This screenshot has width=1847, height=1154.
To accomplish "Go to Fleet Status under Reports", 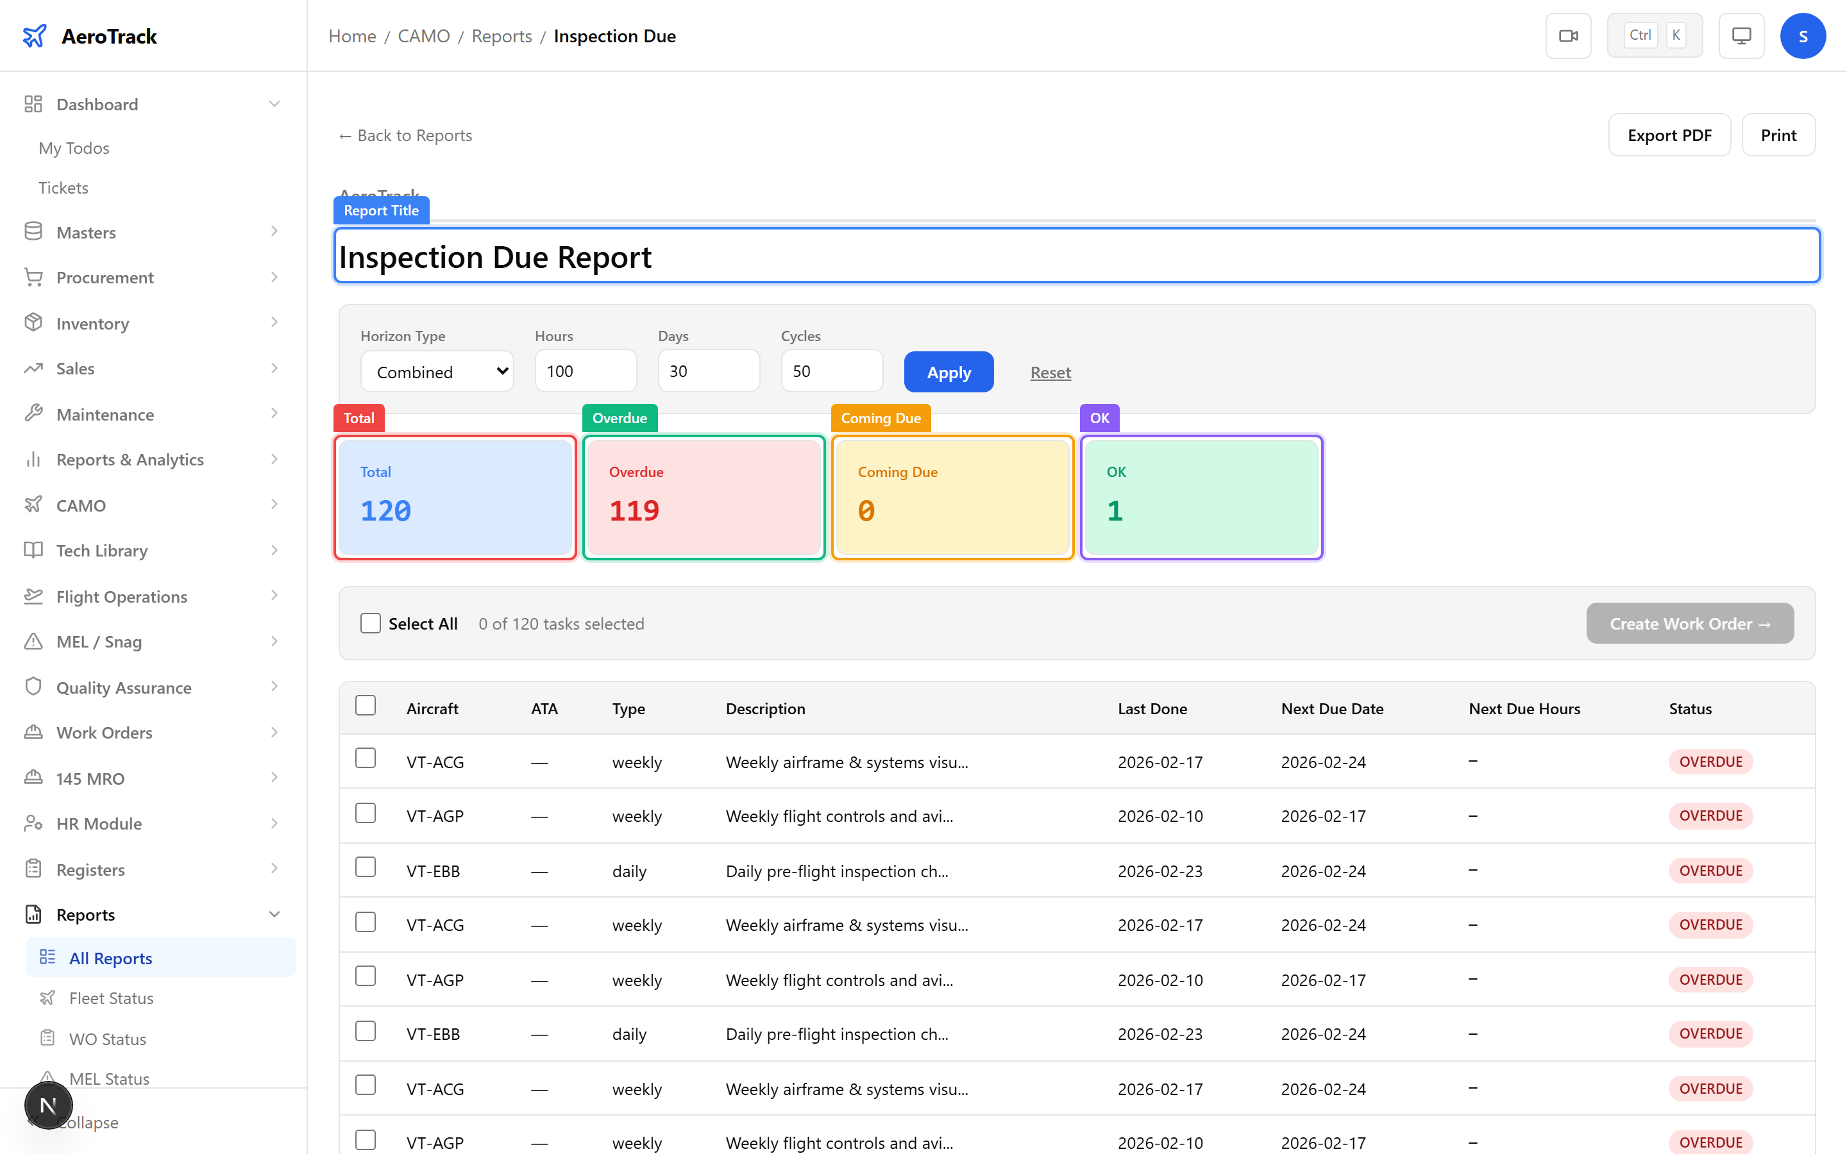I will pos(112,998).
